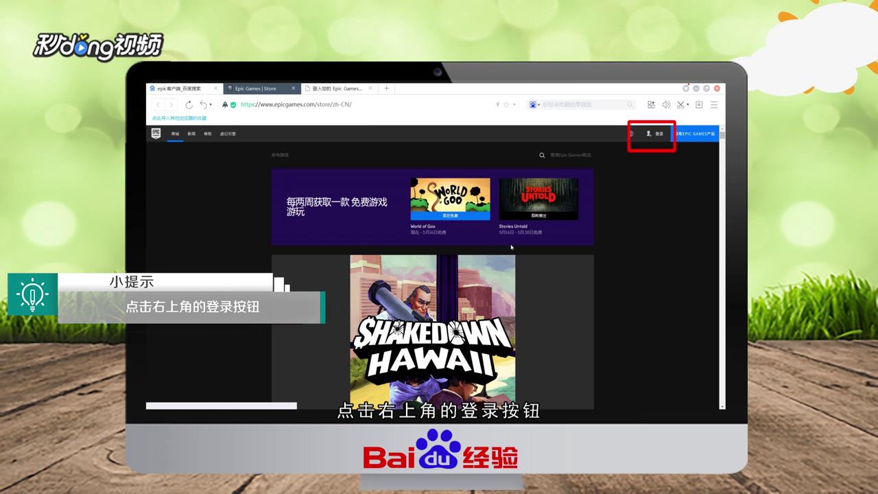Click the scissors screenshot tool
878x494 pixels.
tap(680, 105)
